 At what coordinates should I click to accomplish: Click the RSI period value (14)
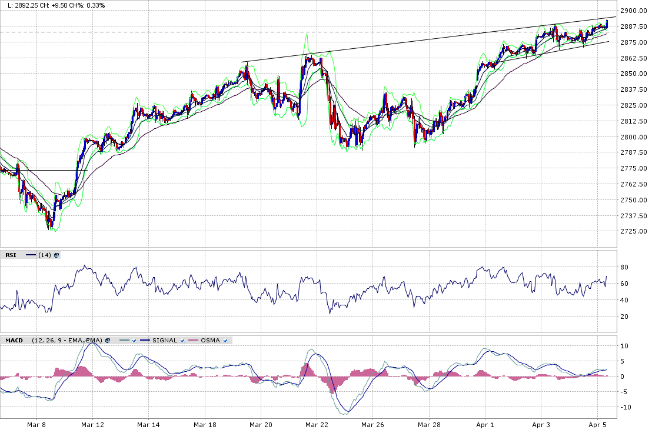(44, 255)
